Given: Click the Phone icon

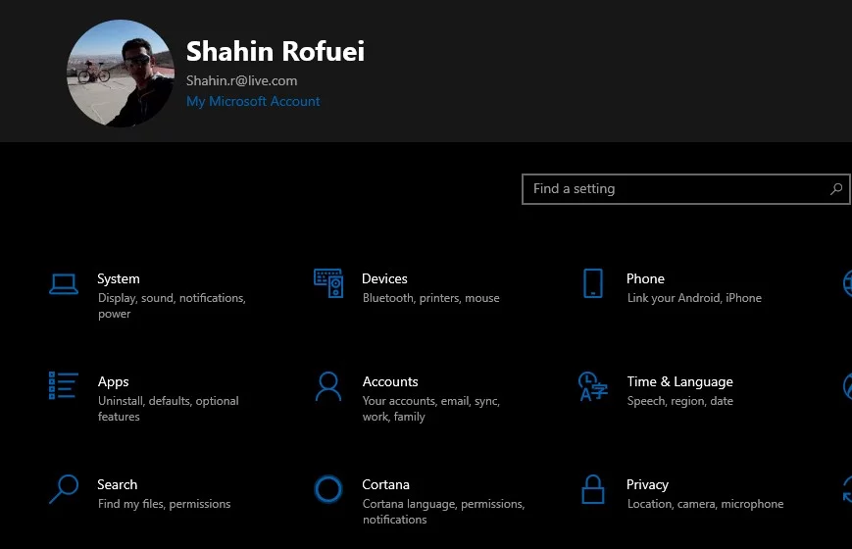Looking at the screenshot, I should 593,283.
